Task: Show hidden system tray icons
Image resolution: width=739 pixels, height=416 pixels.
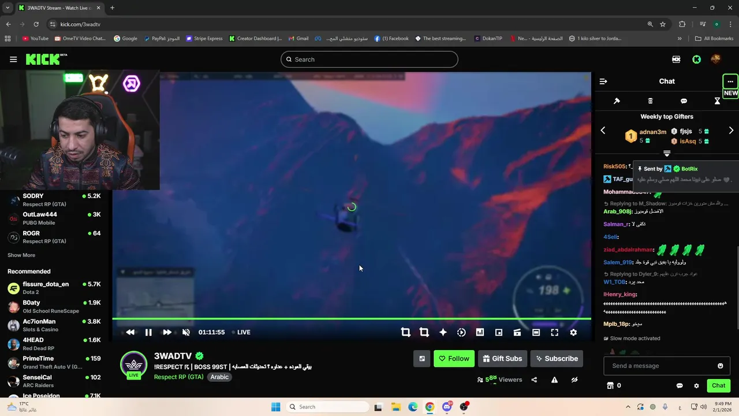Action: tap(628, 407)
